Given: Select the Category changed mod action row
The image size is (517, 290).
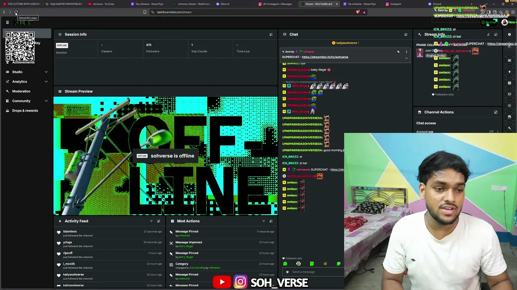Looking at the screenshot, I should (x=222, y=266).
